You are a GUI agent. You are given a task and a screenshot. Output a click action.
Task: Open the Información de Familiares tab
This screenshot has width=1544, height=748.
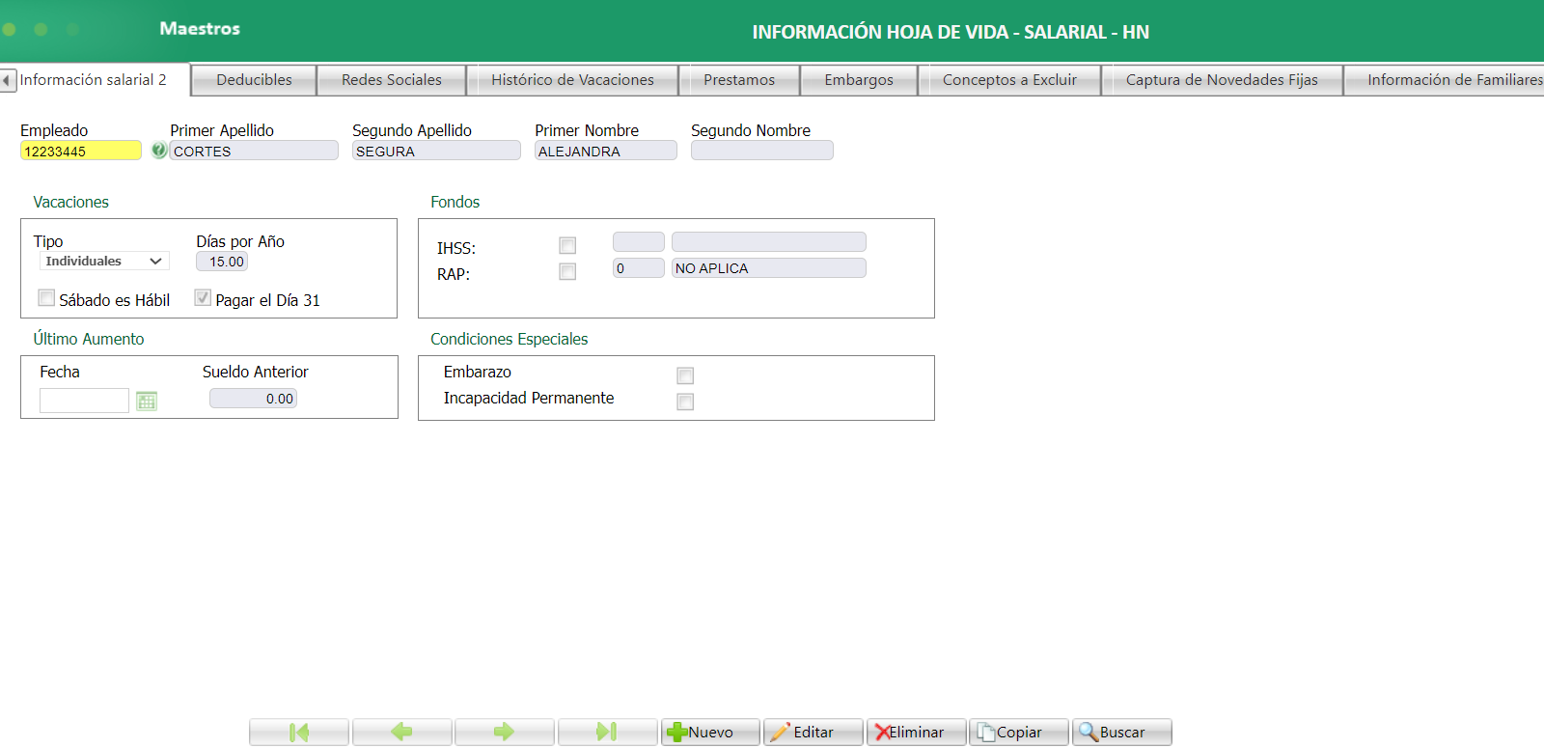(x=1445, y=80)
